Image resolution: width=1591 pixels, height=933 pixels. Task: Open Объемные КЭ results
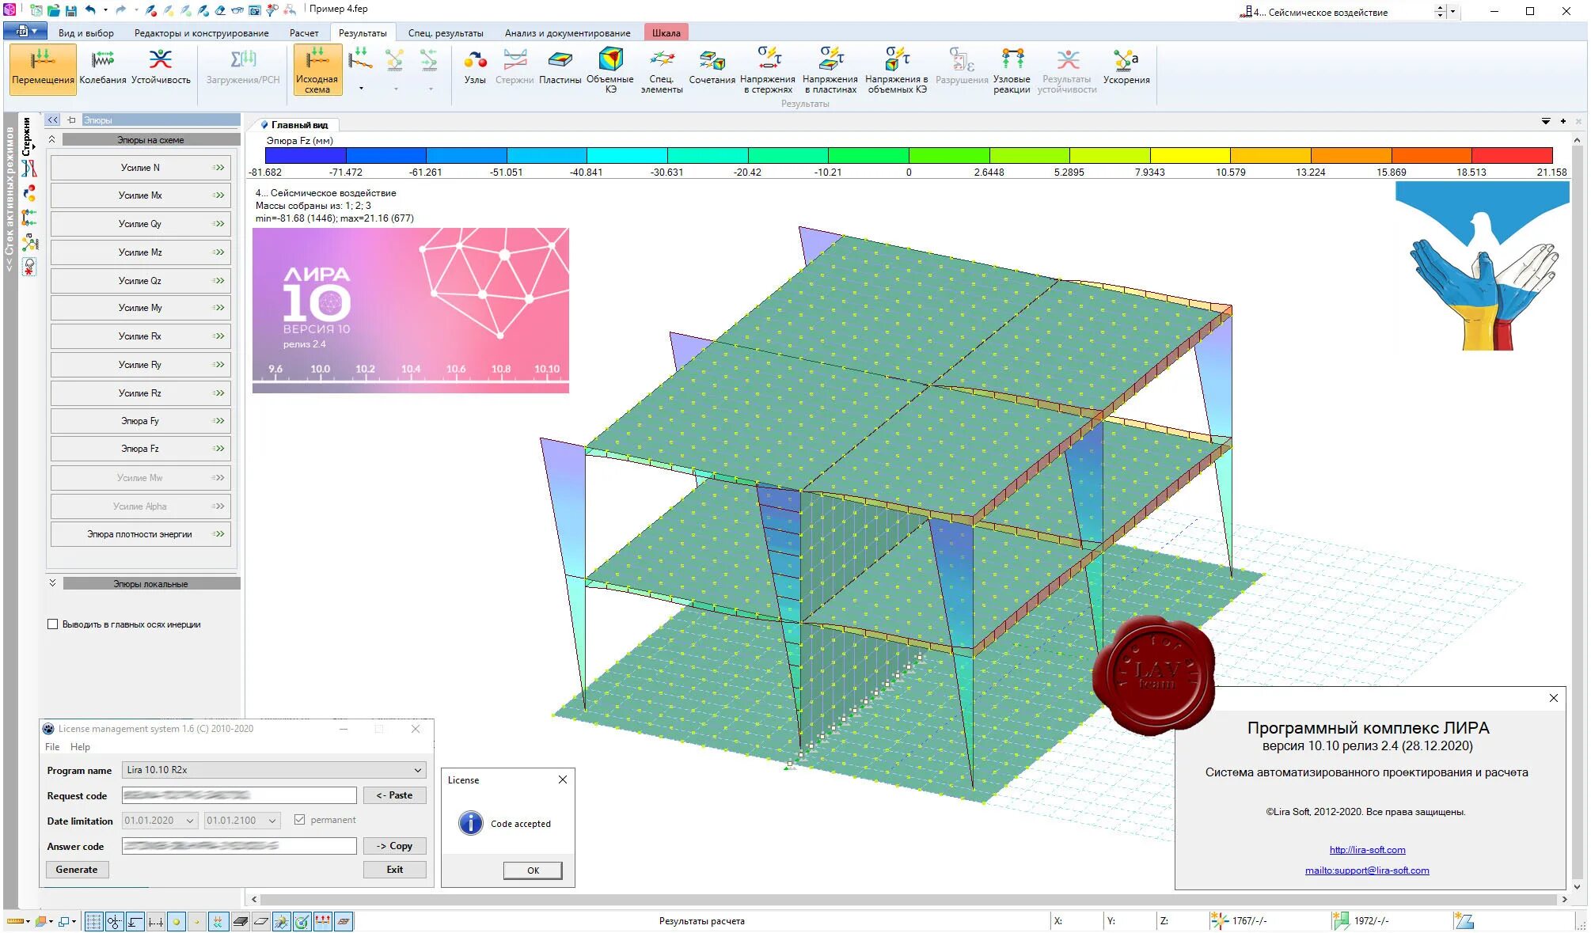pyautogui.click(x=610, y=70)
